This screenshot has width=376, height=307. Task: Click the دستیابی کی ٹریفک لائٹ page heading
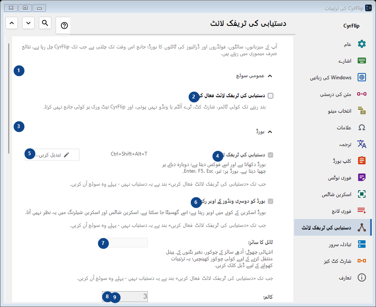tap(248, 23)
